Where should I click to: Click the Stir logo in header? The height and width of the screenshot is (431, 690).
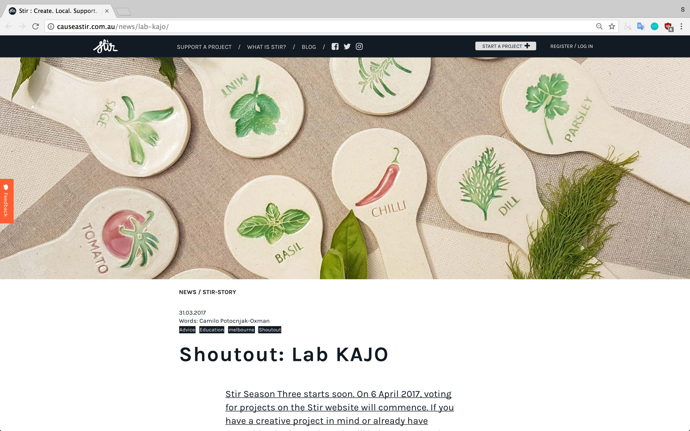(x=105, y=46)
